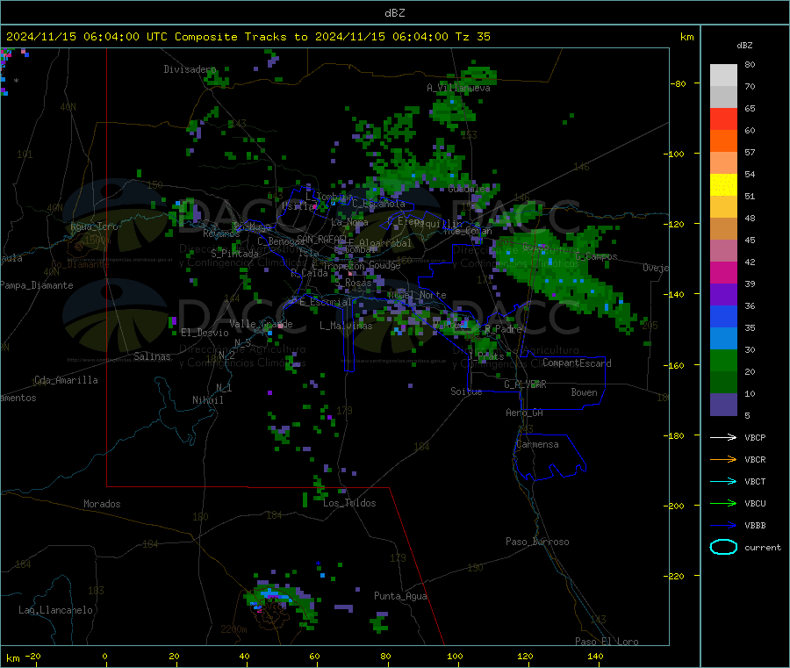Click the white VBCP arrow legend icon
Image resolution: width=790 pixels, height=668 pixels.
point(723,437)
